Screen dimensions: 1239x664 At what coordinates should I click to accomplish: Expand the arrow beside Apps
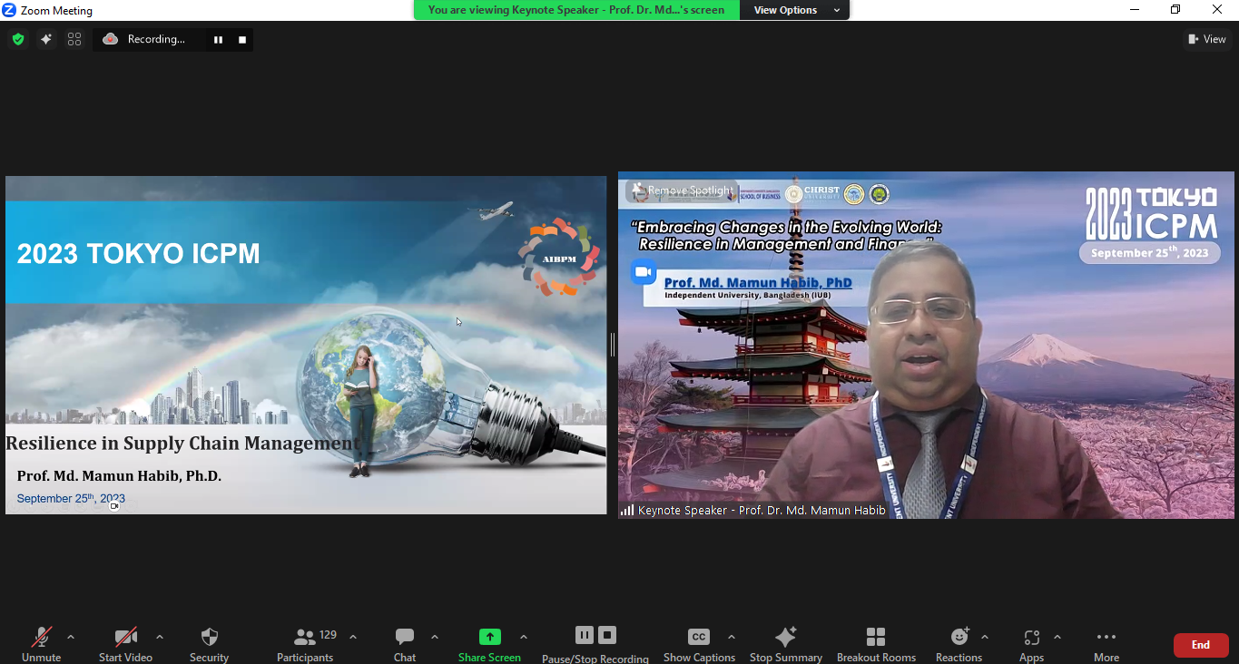(1057, 637)
